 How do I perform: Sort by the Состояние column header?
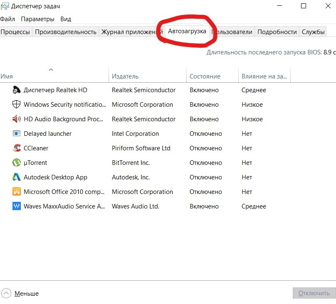point(212,76)
